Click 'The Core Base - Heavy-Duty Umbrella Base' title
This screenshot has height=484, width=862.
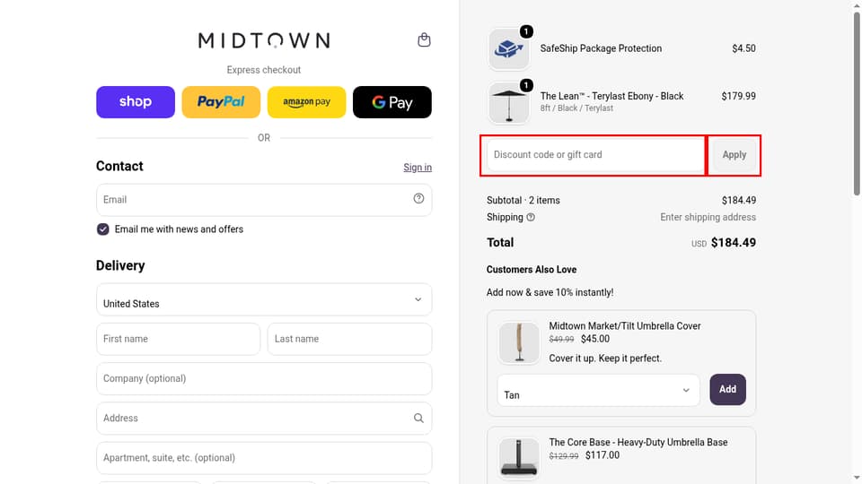click(638, 442)
